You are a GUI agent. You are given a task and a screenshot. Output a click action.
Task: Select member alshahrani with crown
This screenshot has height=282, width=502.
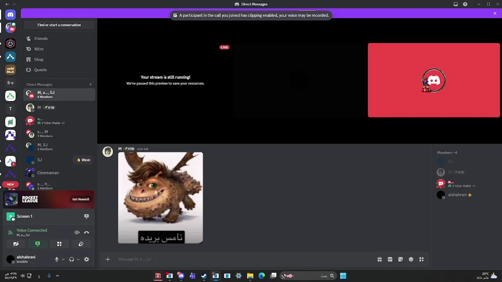point(467,195)
